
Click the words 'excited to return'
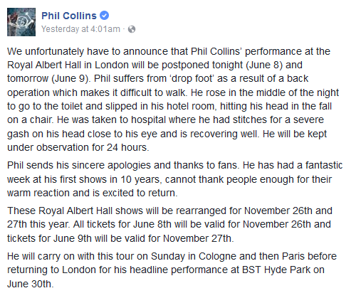(139, 193)
